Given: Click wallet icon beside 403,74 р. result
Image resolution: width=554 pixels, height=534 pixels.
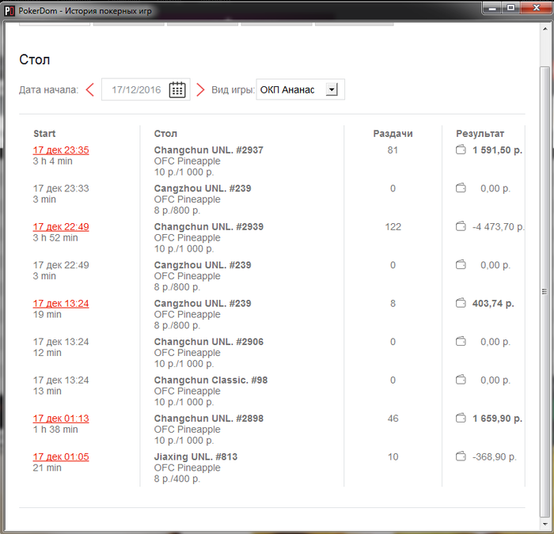Looking at the screenshot, I should click(461, 303).
